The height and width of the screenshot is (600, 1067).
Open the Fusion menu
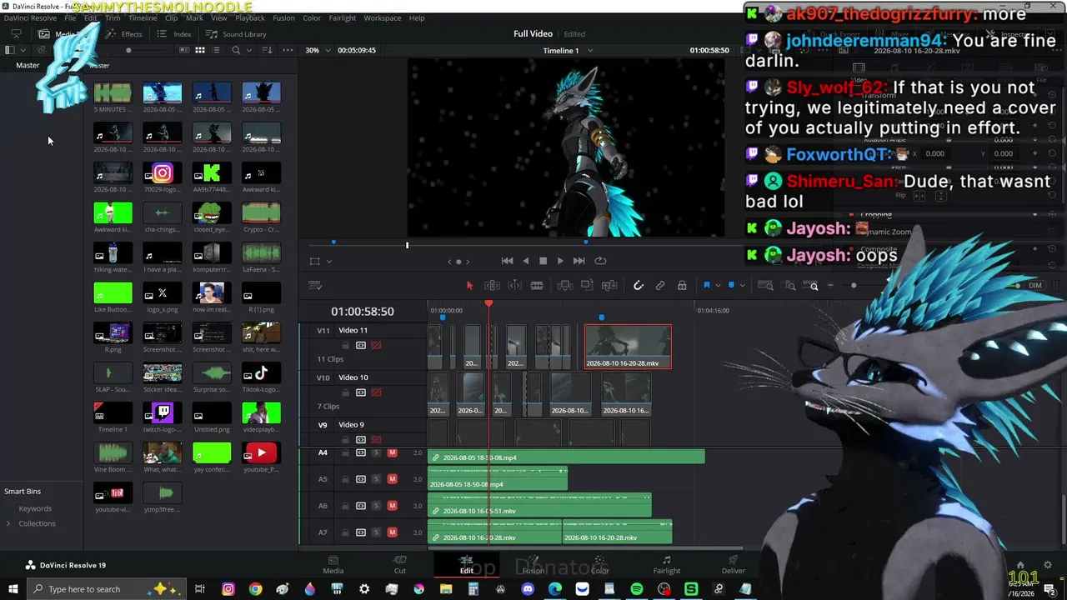(x=284, y=17)
